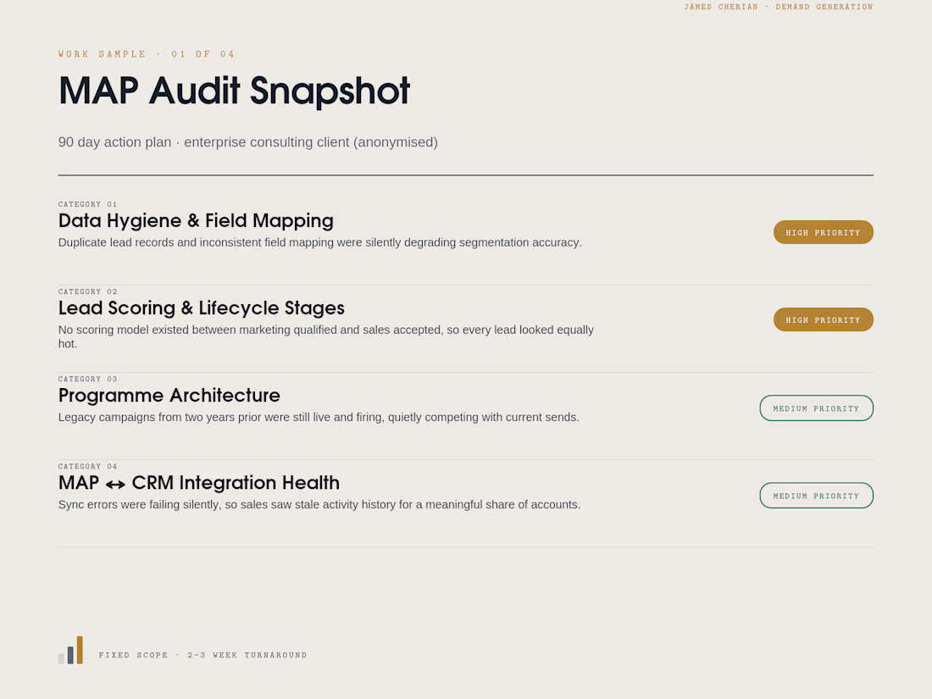Screen dimensions: 932x699
Task: Select Medium Priority badge for Programme Architecture
Action: (816, 408)
